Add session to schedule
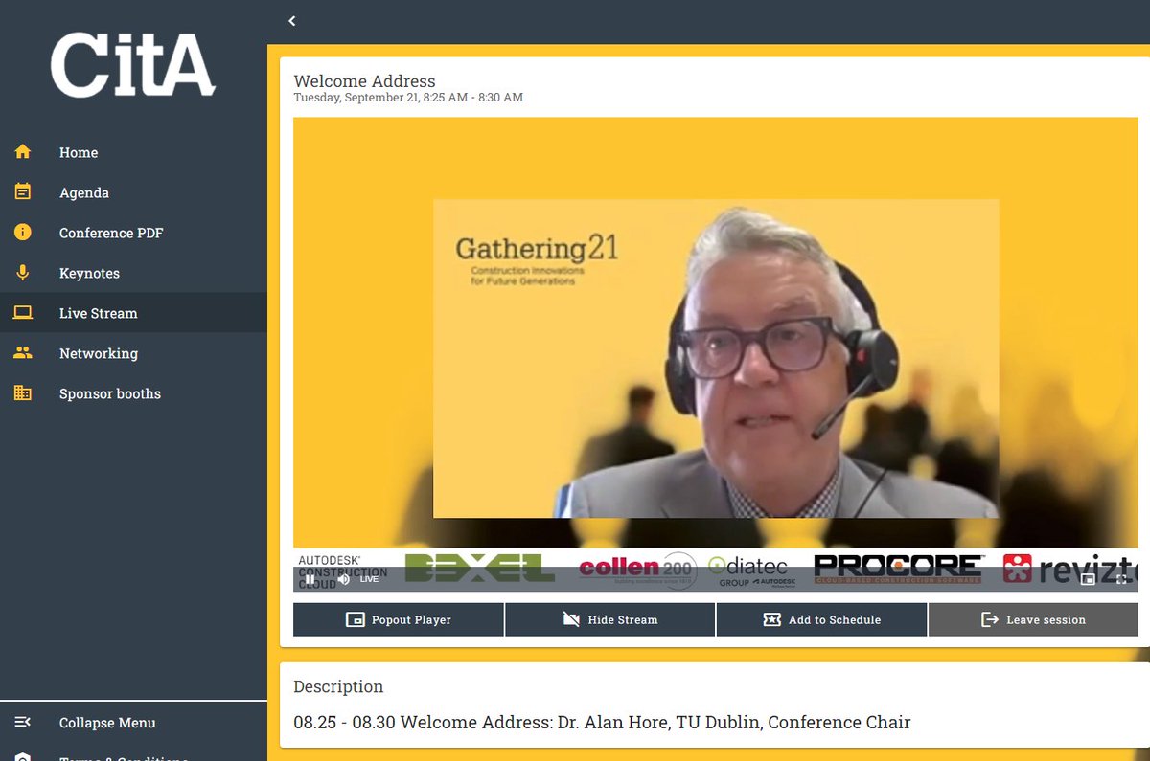This screenshot has height=761, width=1150. [822, 619]
